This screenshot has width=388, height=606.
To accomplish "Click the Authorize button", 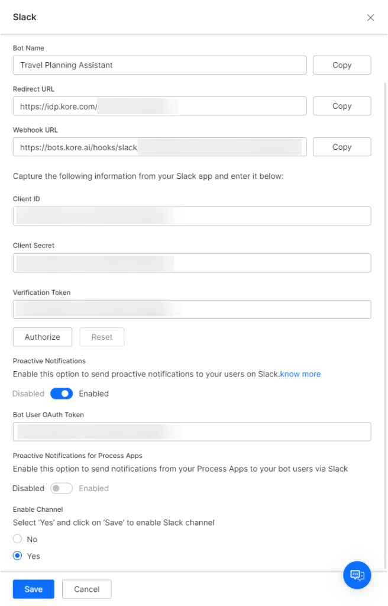I will [x=42, y=337].
